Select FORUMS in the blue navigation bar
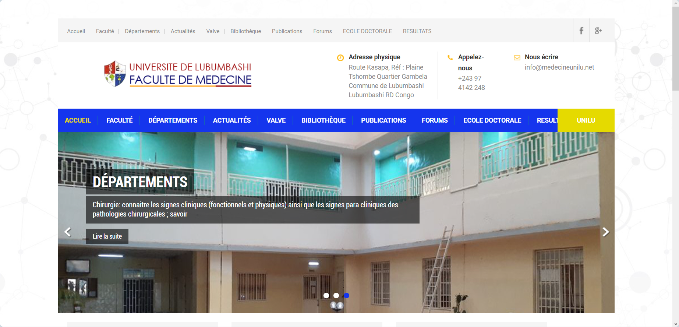 [435, 120]
